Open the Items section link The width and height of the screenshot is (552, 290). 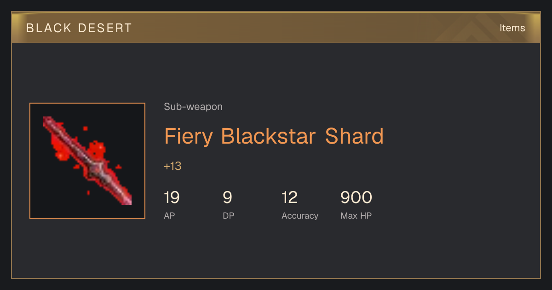512,28
